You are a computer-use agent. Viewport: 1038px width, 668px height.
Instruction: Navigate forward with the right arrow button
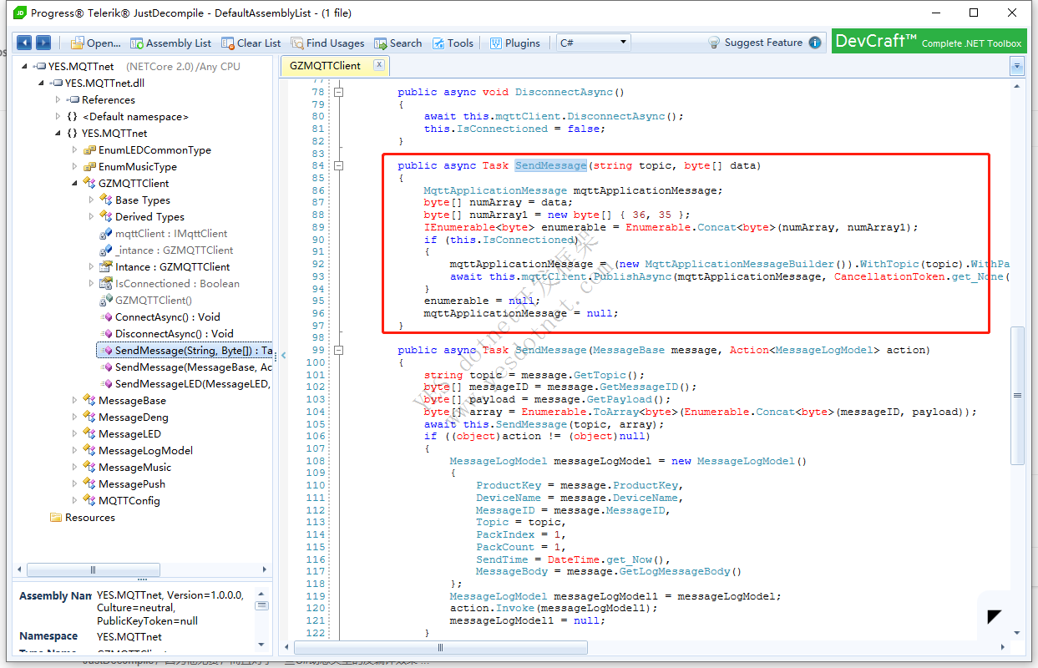coord(43,43)
